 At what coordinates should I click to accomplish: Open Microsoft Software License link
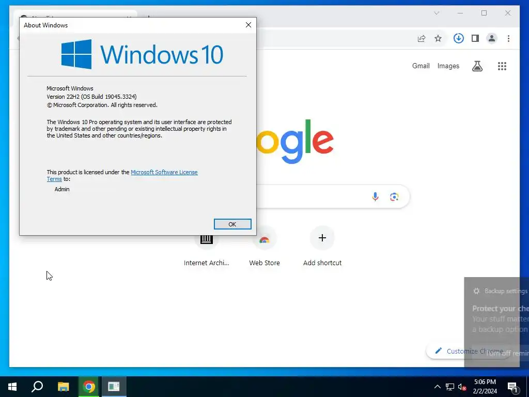164,172
